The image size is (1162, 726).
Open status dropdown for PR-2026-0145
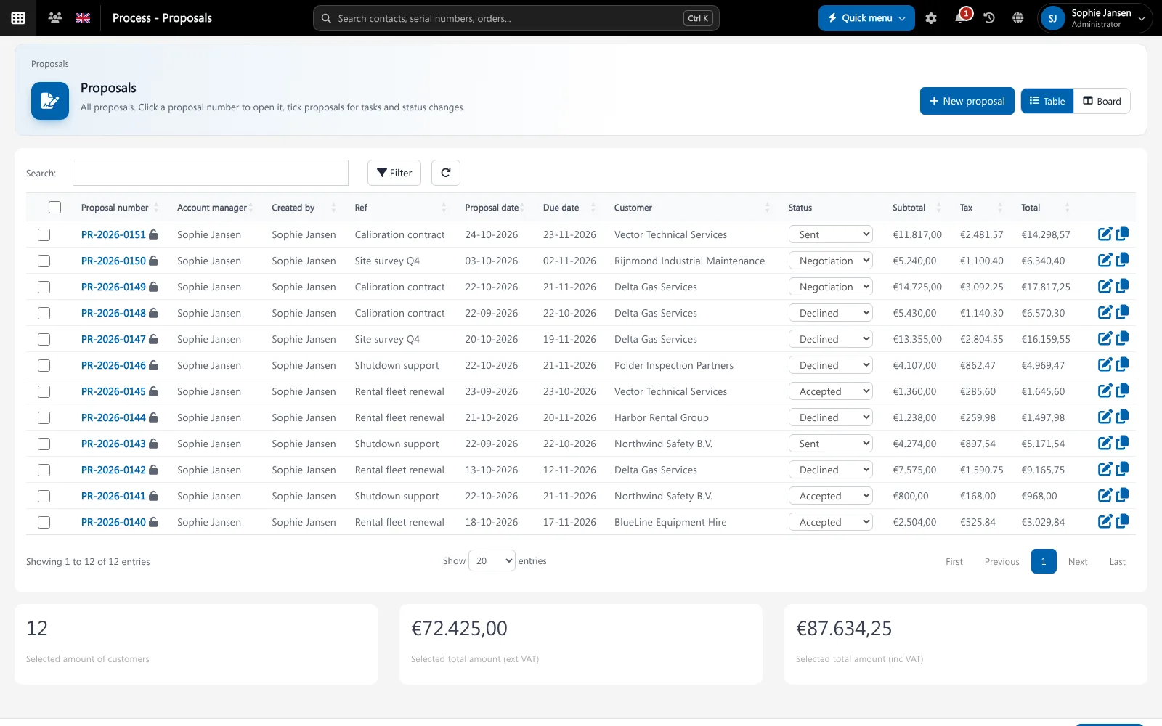[831, 391]
